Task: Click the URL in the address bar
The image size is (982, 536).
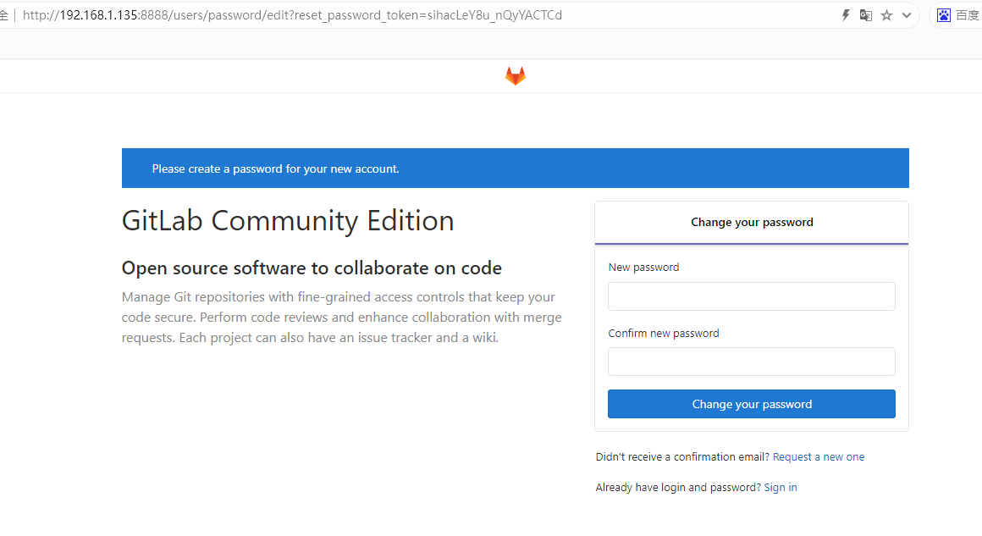Action: click(x=292, y=15)
